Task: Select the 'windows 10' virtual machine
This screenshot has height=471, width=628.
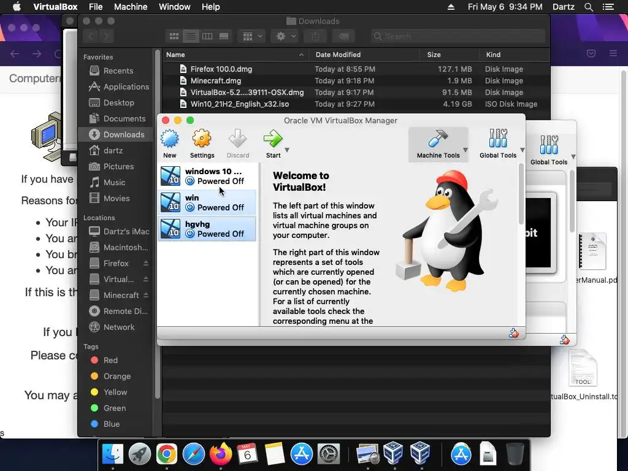Action: click(207, 176)
